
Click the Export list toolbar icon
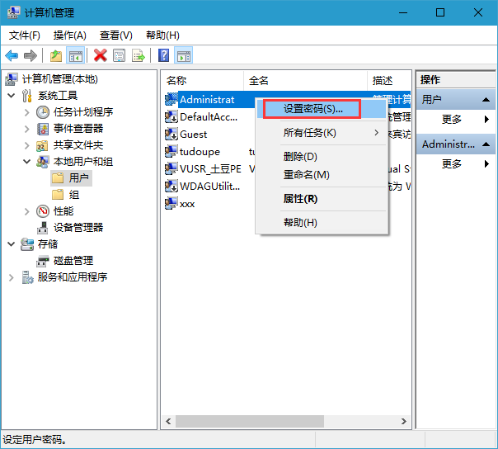pos(139,56)
